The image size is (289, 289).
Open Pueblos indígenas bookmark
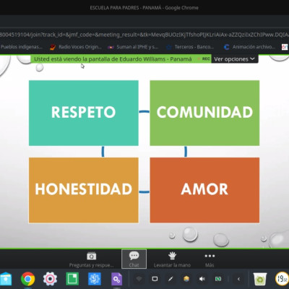(22, 47)
